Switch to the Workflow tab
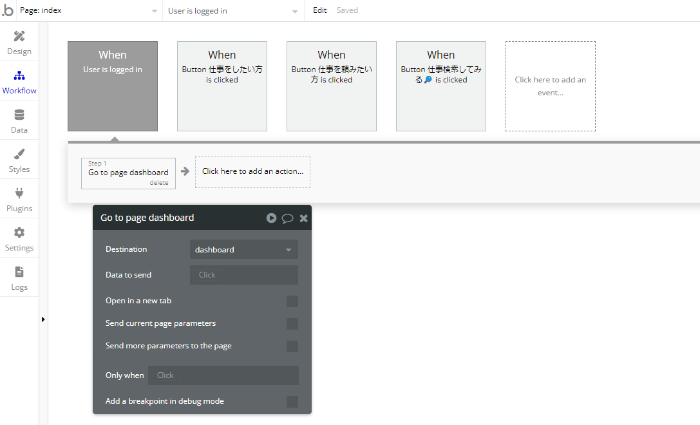Viewport: 700px width, 425px height. coord(19,82)
